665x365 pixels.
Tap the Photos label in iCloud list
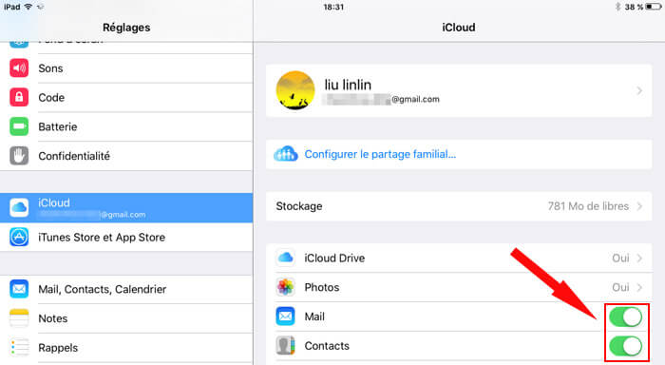322,287
